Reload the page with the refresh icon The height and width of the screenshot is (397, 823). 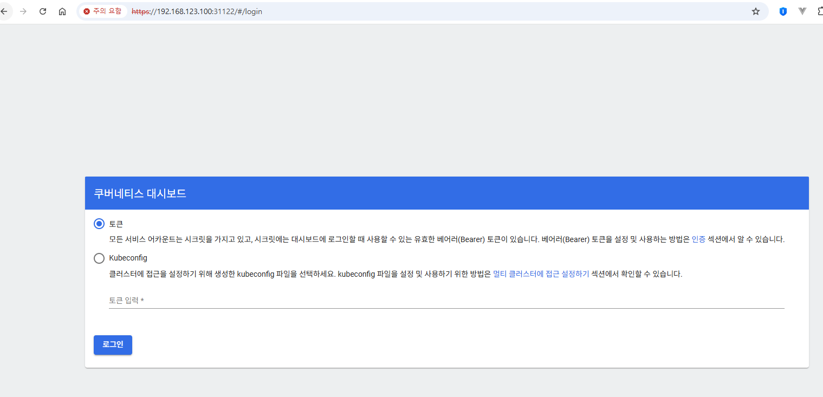(43, 11)
